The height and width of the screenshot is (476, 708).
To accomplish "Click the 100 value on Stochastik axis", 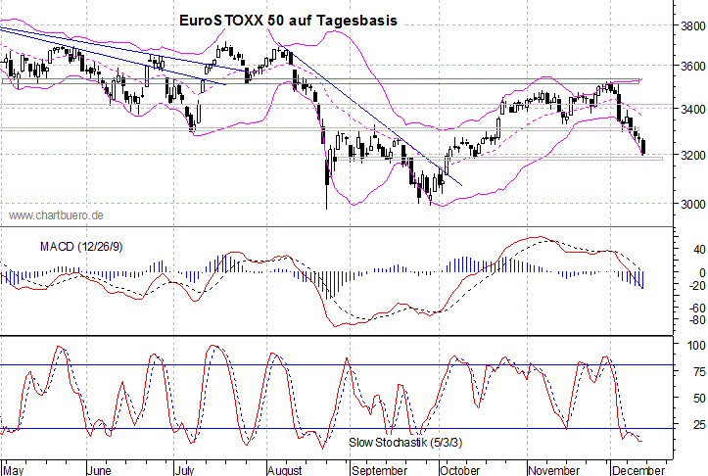I will [696, 346].
